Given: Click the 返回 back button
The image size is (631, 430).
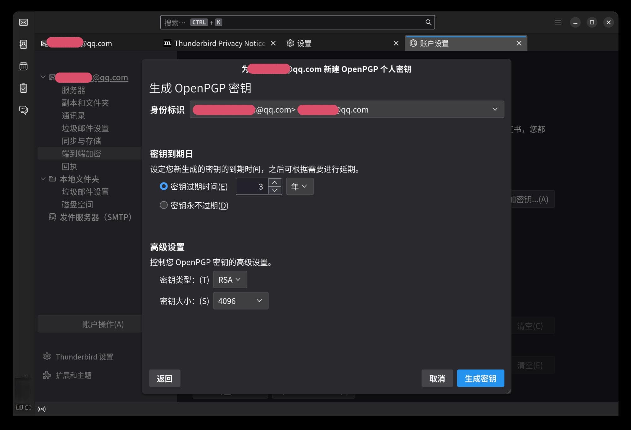Looking at the screenshot, I should coord(165,378).
